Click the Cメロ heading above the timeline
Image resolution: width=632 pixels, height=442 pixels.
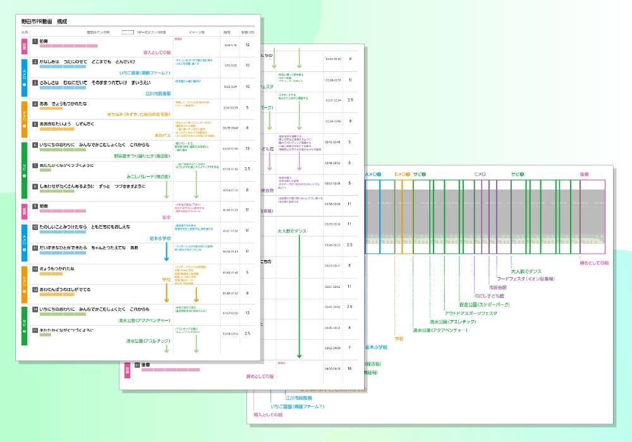[x=480, y=174]
